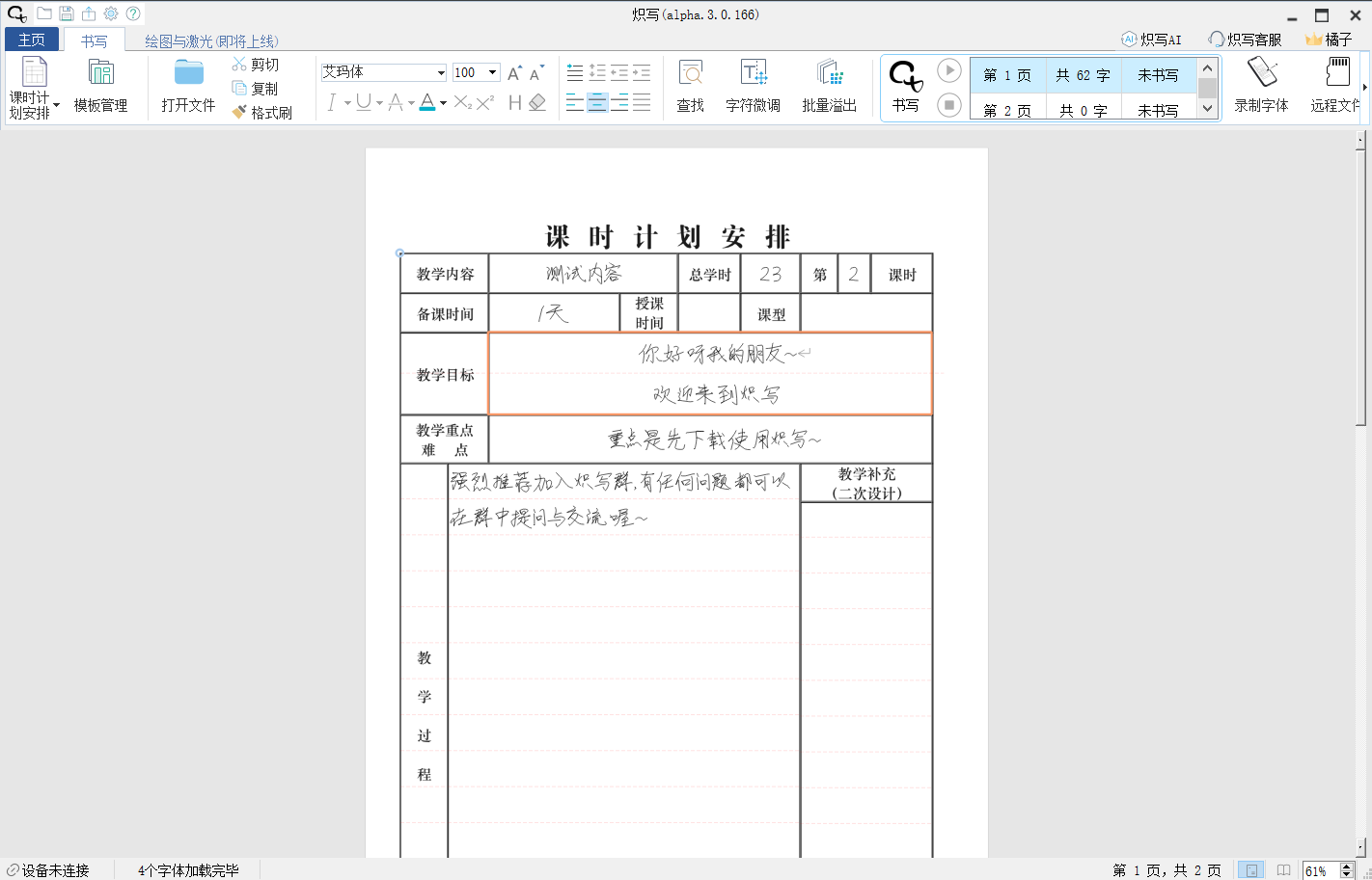Screen dimensions: 1372x880
Task: Open 炽写AI assistant
Action: click(1151, 40)
